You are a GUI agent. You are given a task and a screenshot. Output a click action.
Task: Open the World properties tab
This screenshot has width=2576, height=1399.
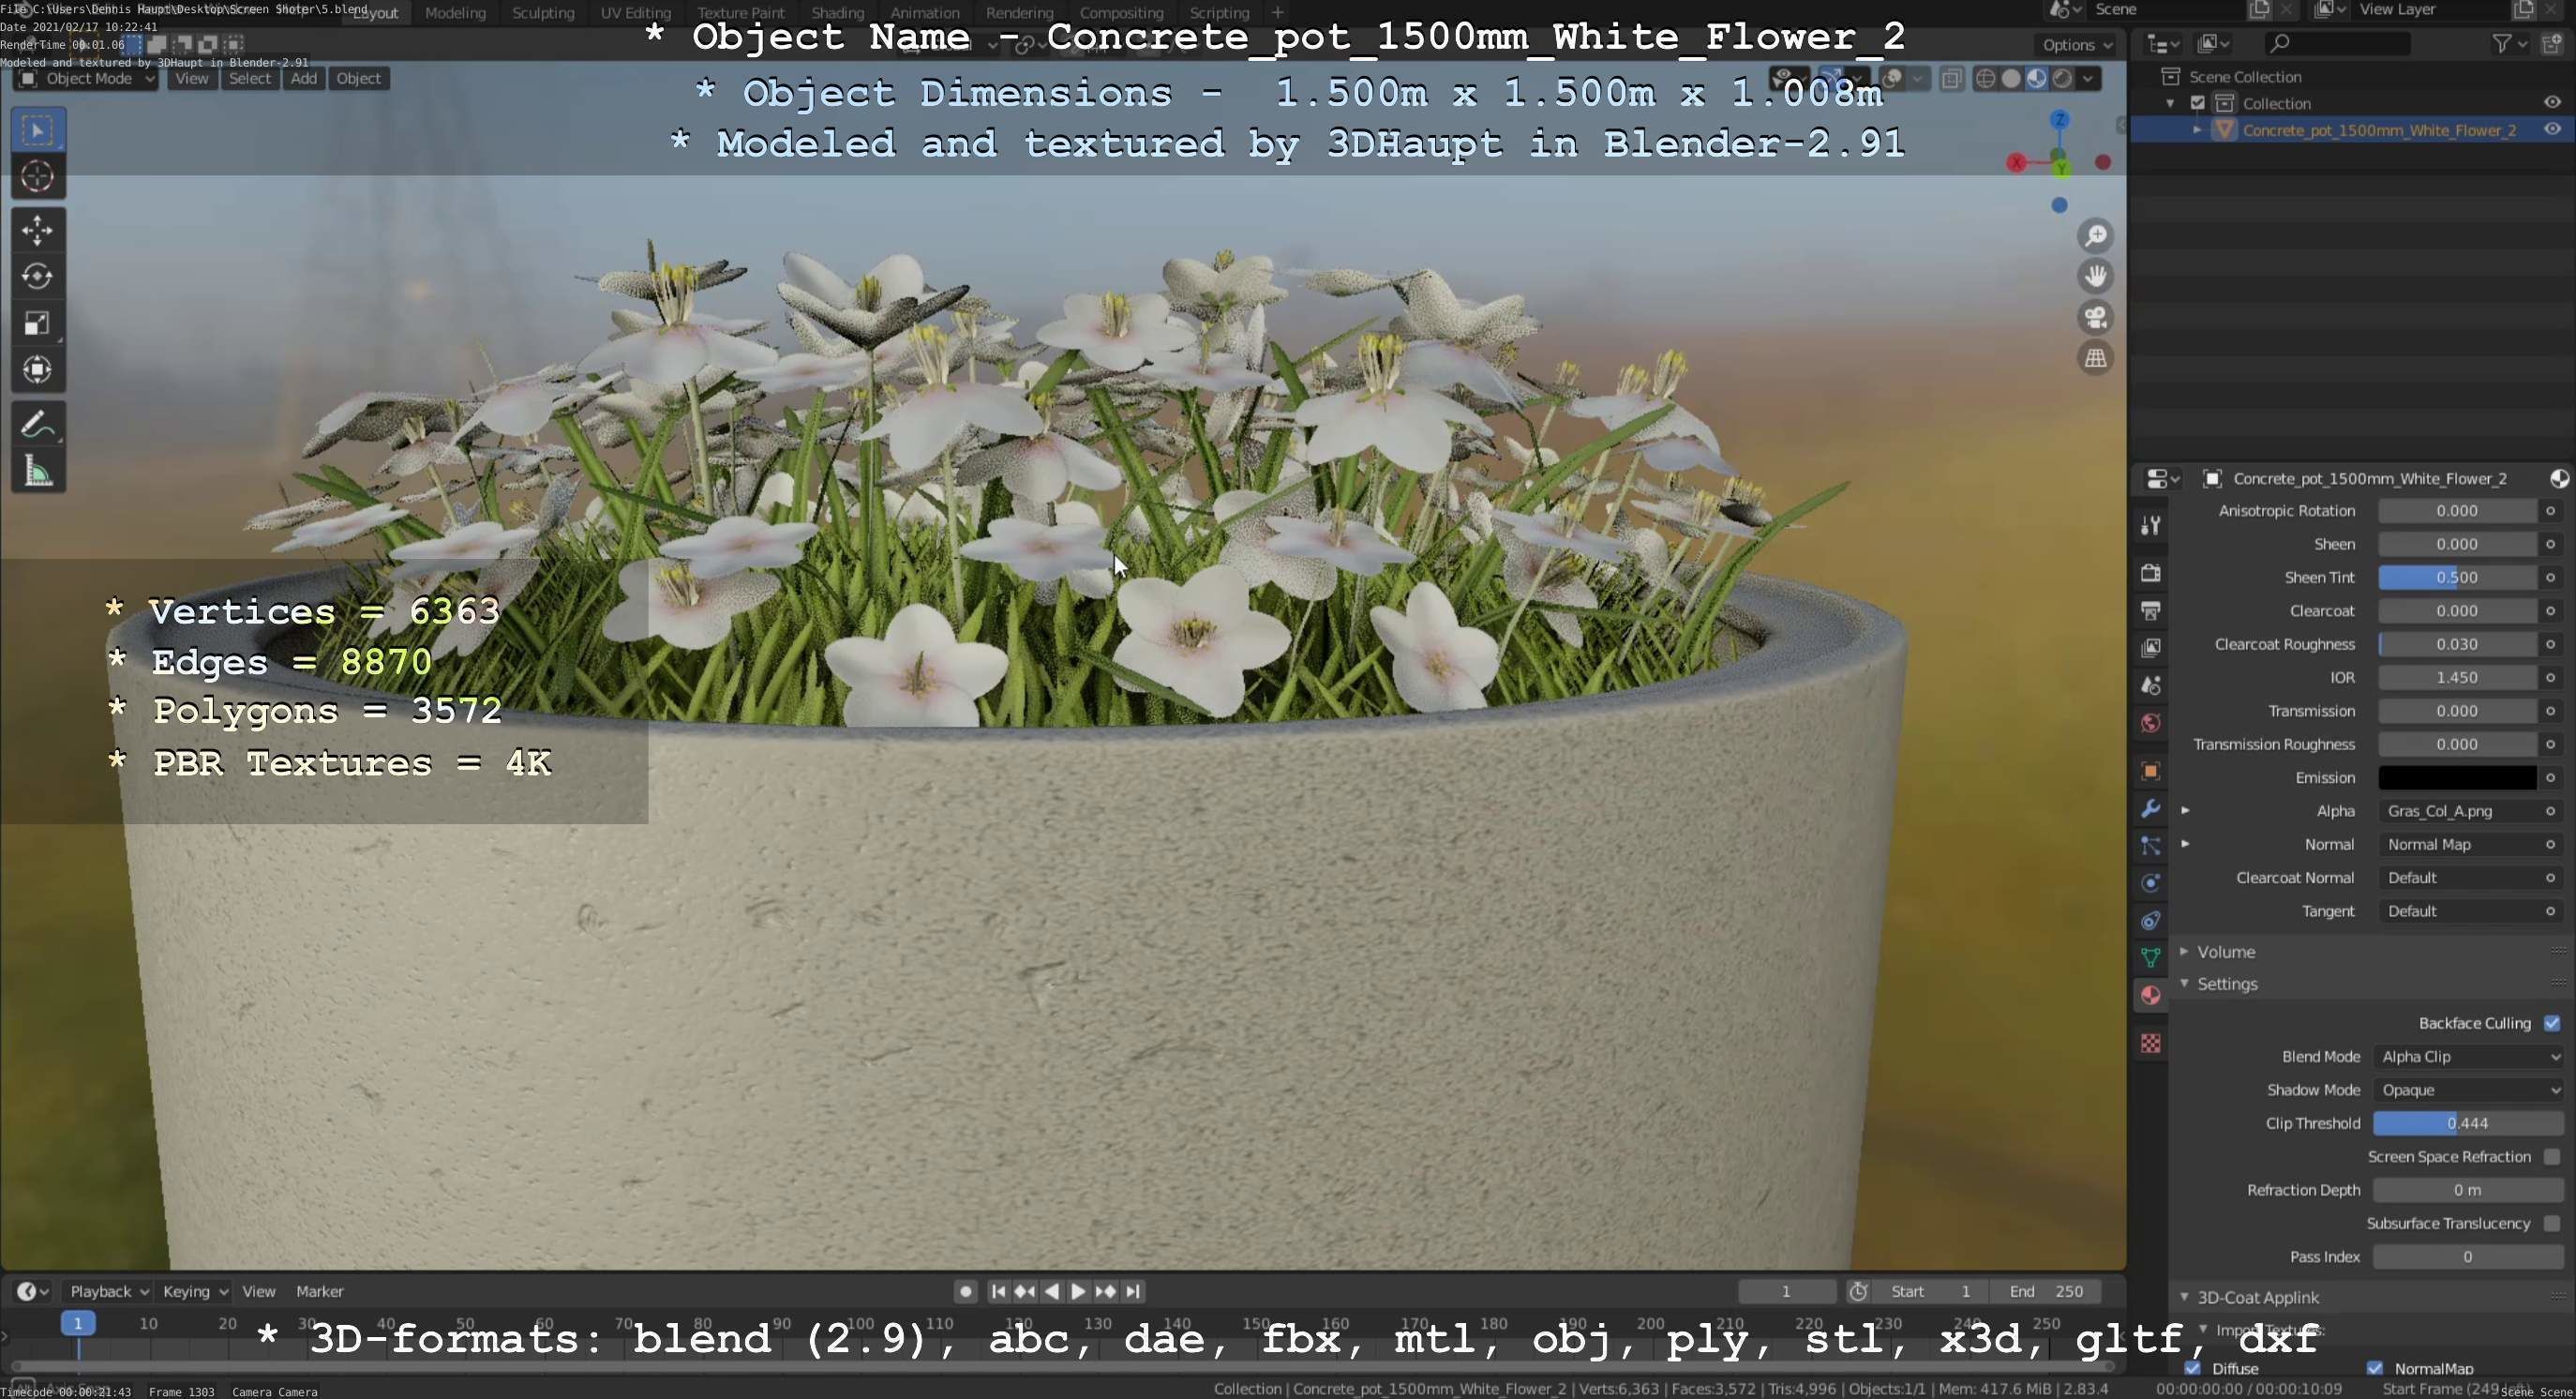tap(2150, 723)
